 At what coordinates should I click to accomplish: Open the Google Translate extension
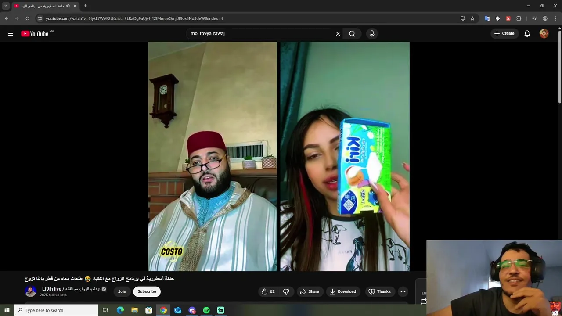click(x=487, y=18)
